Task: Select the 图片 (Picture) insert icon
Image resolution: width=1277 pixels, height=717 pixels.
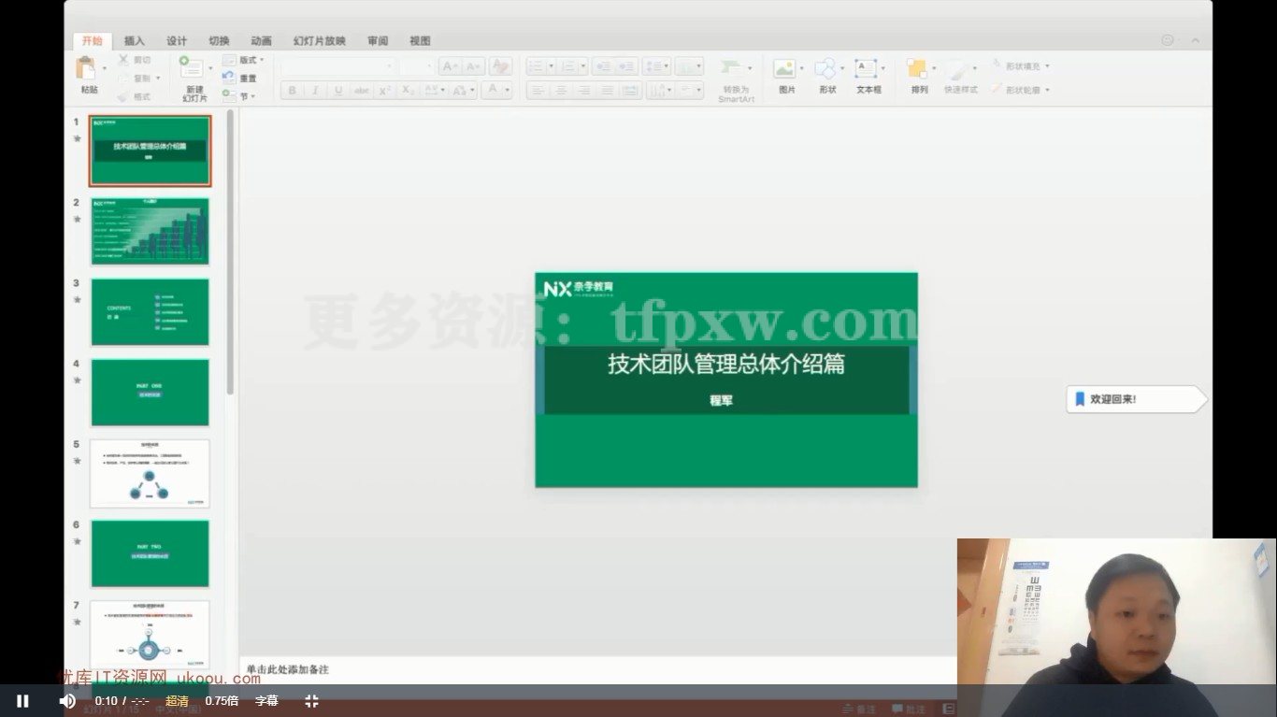Action: (786, 73)
